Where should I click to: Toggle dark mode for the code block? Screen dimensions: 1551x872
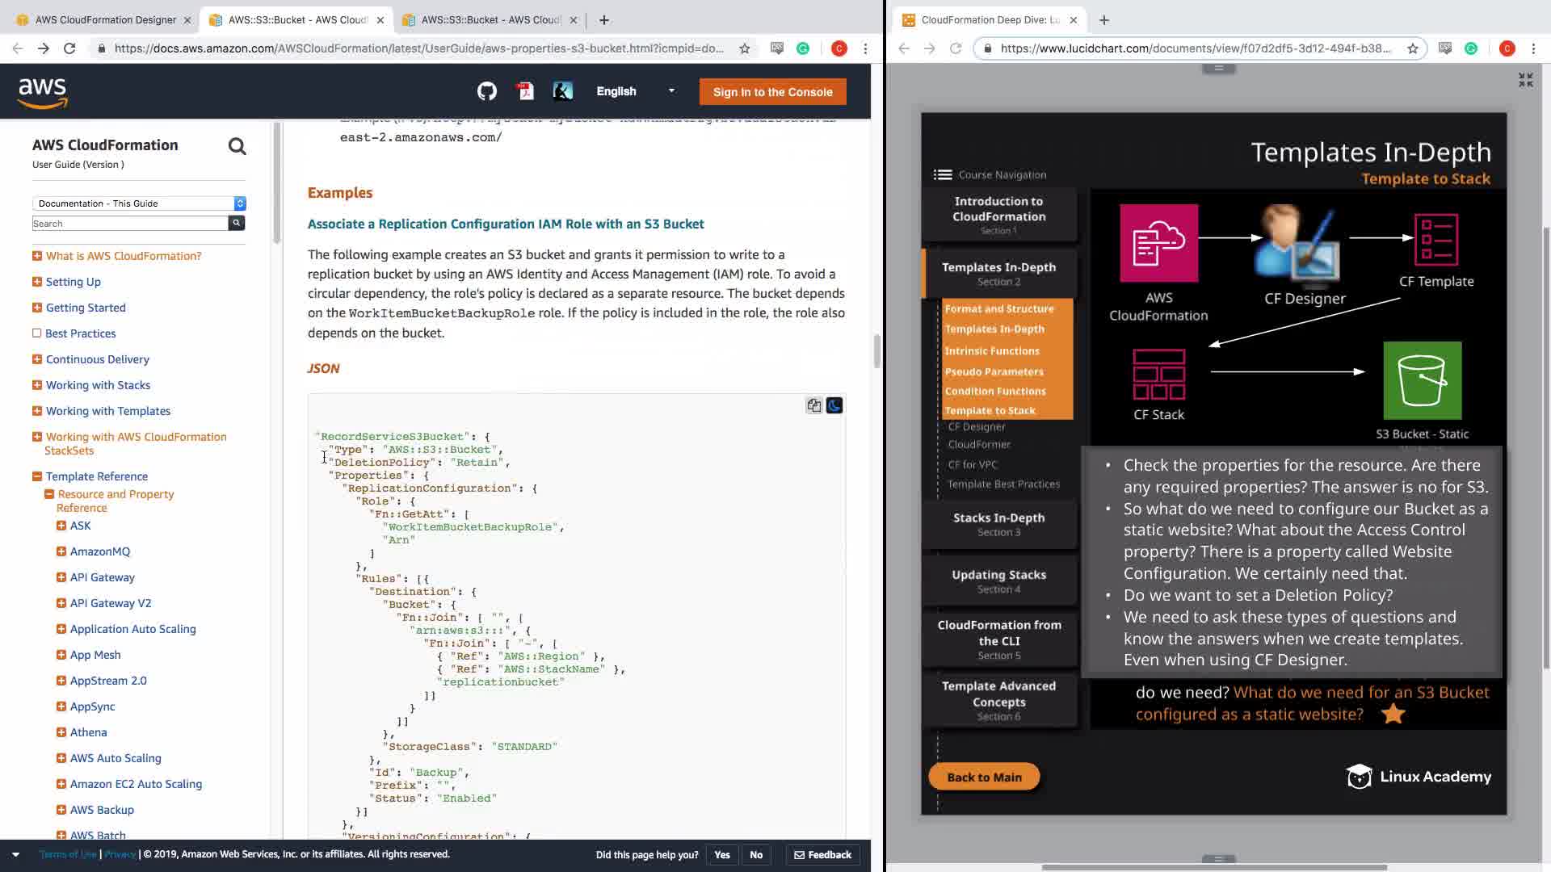834,405
